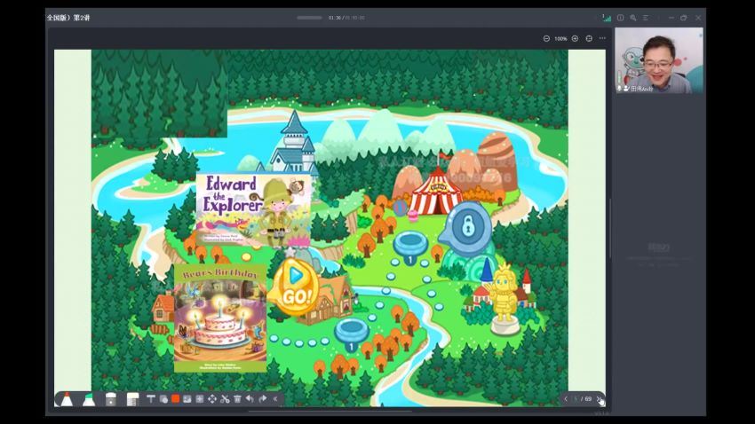The image size is (755, 424).
Task: Click the add-page plus square icon
Action: (199, 399)
